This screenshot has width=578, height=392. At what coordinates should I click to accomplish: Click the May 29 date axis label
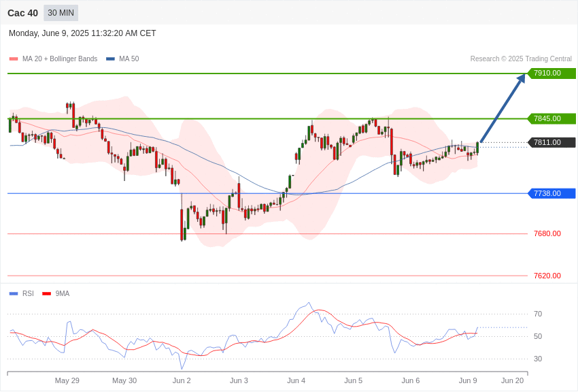tap(67, 380)
